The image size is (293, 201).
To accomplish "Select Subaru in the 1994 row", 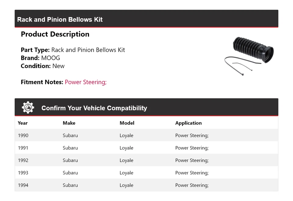I will pyautogui.click(x=70, y=185).
